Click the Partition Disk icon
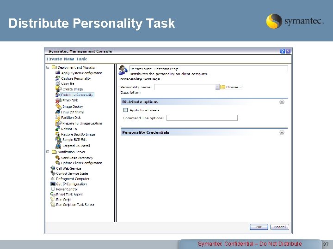 pos(58,117)
